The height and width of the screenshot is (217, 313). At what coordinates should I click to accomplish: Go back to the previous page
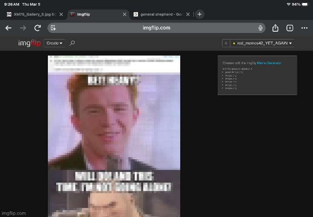coord(8,28)
